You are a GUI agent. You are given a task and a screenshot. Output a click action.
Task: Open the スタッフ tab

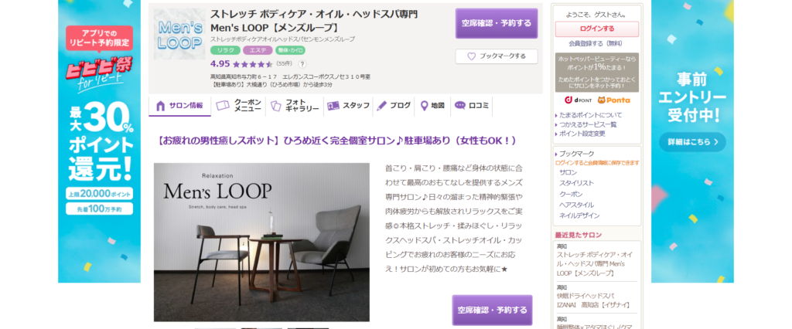[x=348, y=106]
